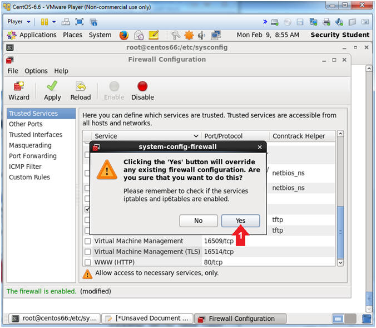
Task: Select Masquerading in the sidebar
Action: (x=41, y=145)
